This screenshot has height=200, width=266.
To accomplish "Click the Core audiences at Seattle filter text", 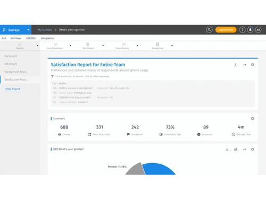I will [82, 76].
